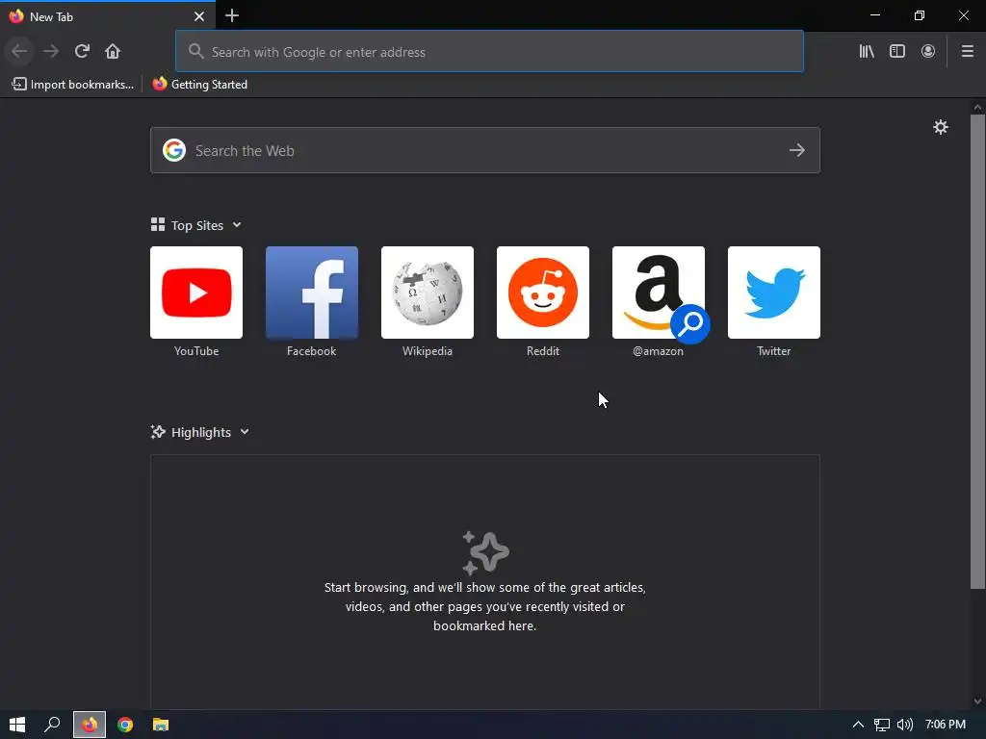Collapse the Highlights section chevron

(x=245, y=432)
